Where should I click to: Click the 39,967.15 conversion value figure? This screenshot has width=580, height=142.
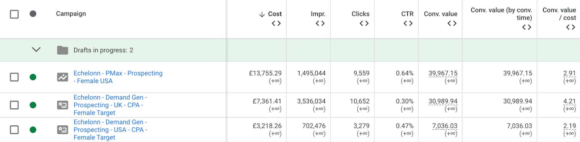(443, 73)
